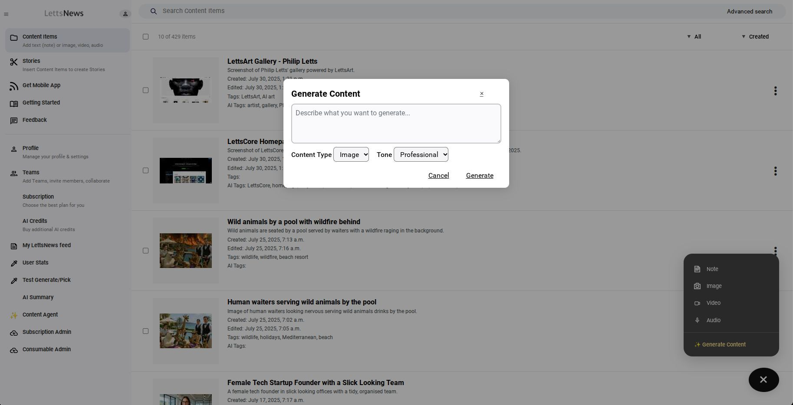
Task: Open the Created sort dropdown
Action: 756,37
